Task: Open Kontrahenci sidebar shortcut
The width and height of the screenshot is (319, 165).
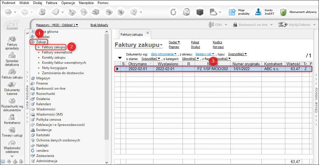Action: tap(12, 119)
